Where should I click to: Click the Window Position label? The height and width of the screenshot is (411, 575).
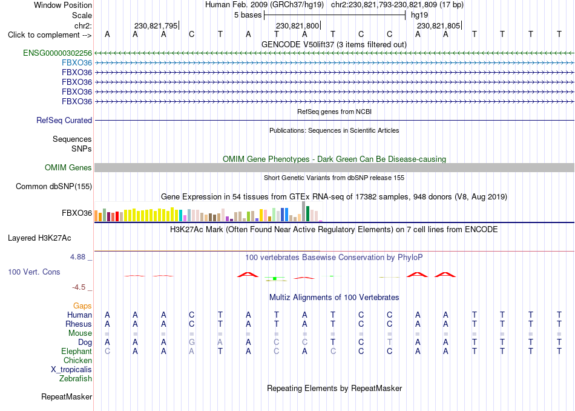pyautogui.click(x=63, y=5)
